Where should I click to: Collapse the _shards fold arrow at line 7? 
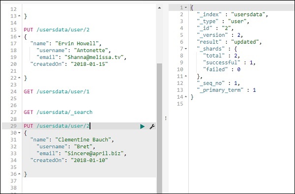tap(186, 49)
